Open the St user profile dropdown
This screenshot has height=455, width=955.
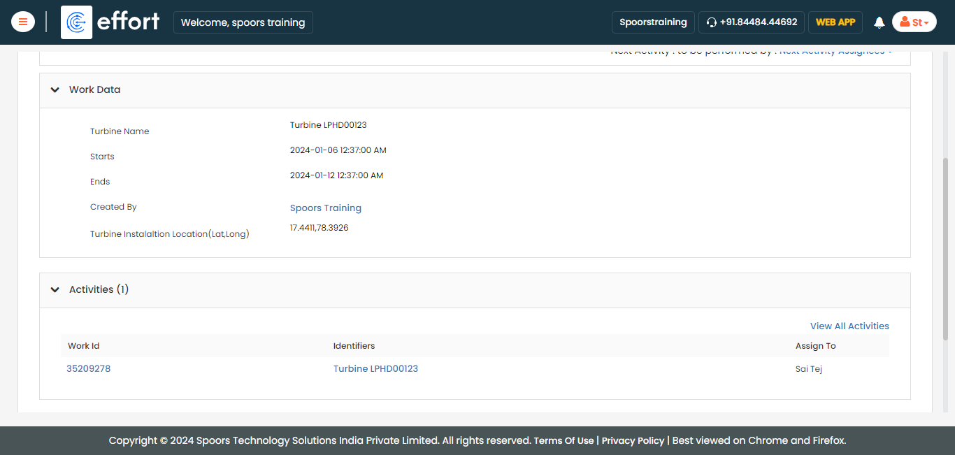(914, 22)
